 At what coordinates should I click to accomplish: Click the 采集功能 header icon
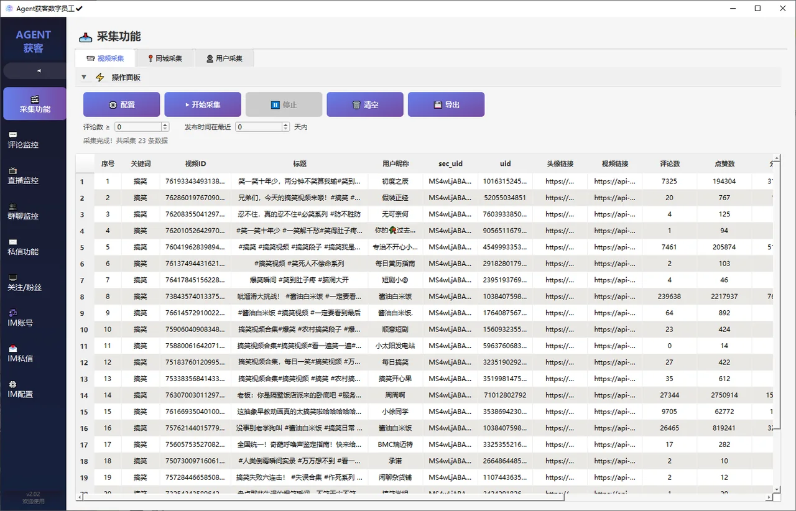(86, 37)
